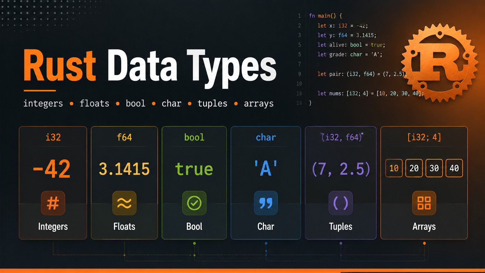Screen dimensions: 485x273
Task: Click the large "-42" value
Action: click(52, 169)
